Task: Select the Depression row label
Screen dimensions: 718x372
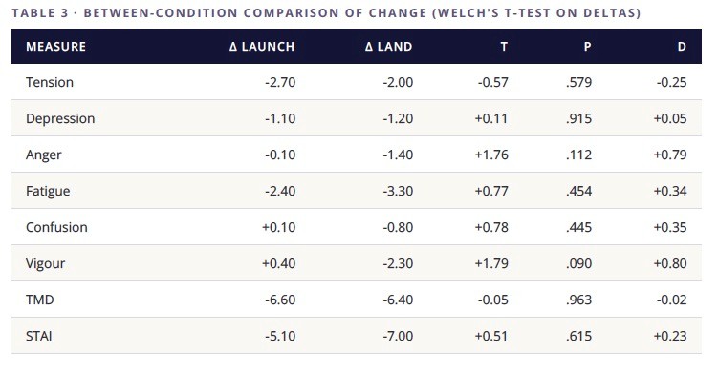Action: tap(60, 119)
